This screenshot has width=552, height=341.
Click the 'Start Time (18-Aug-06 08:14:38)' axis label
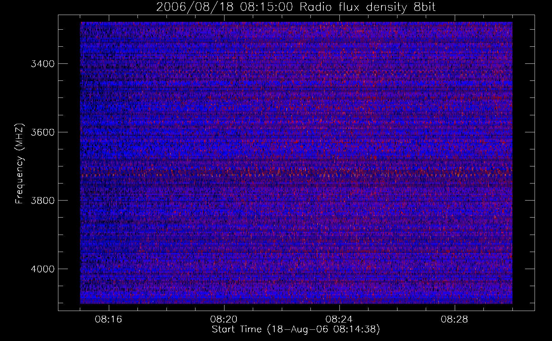point(296,329)
